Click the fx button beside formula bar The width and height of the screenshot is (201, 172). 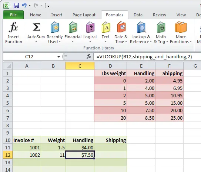coord(89,56)
